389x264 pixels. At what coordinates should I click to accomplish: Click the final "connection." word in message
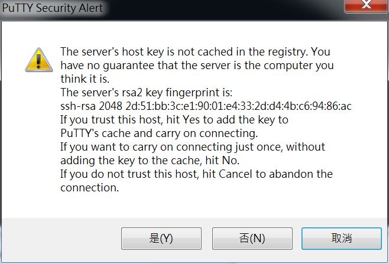coord(89,188)
